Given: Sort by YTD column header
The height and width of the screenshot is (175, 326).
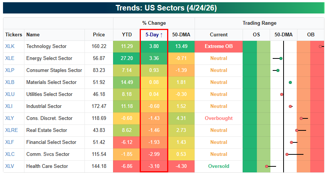Looking at the screenshot, I should (127, 35).
